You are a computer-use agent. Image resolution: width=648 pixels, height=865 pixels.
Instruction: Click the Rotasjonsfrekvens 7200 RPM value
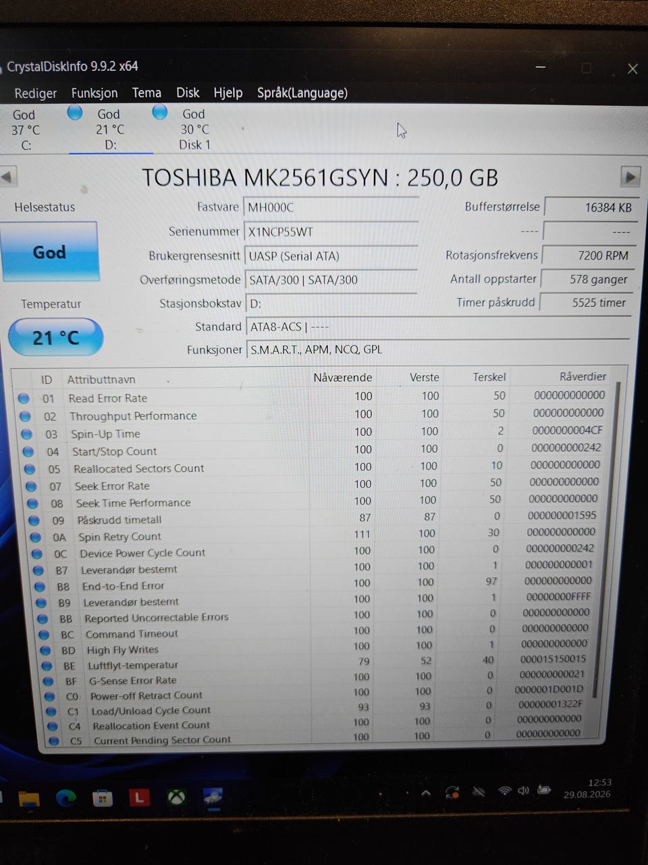pos(589,255)
